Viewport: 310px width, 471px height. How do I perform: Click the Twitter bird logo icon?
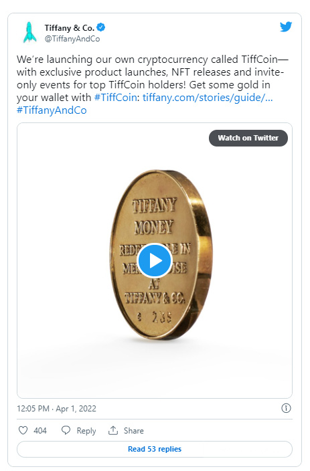[286, 27]
